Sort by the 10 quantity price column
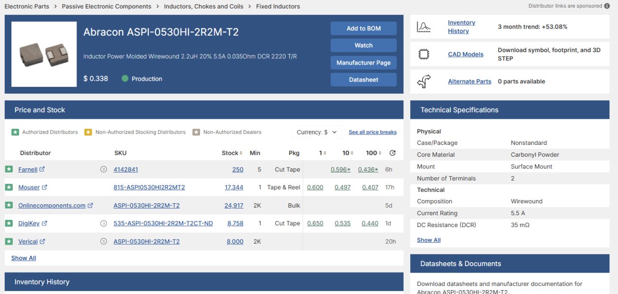Screen dimensions: 618x294 tap(348, 153)
